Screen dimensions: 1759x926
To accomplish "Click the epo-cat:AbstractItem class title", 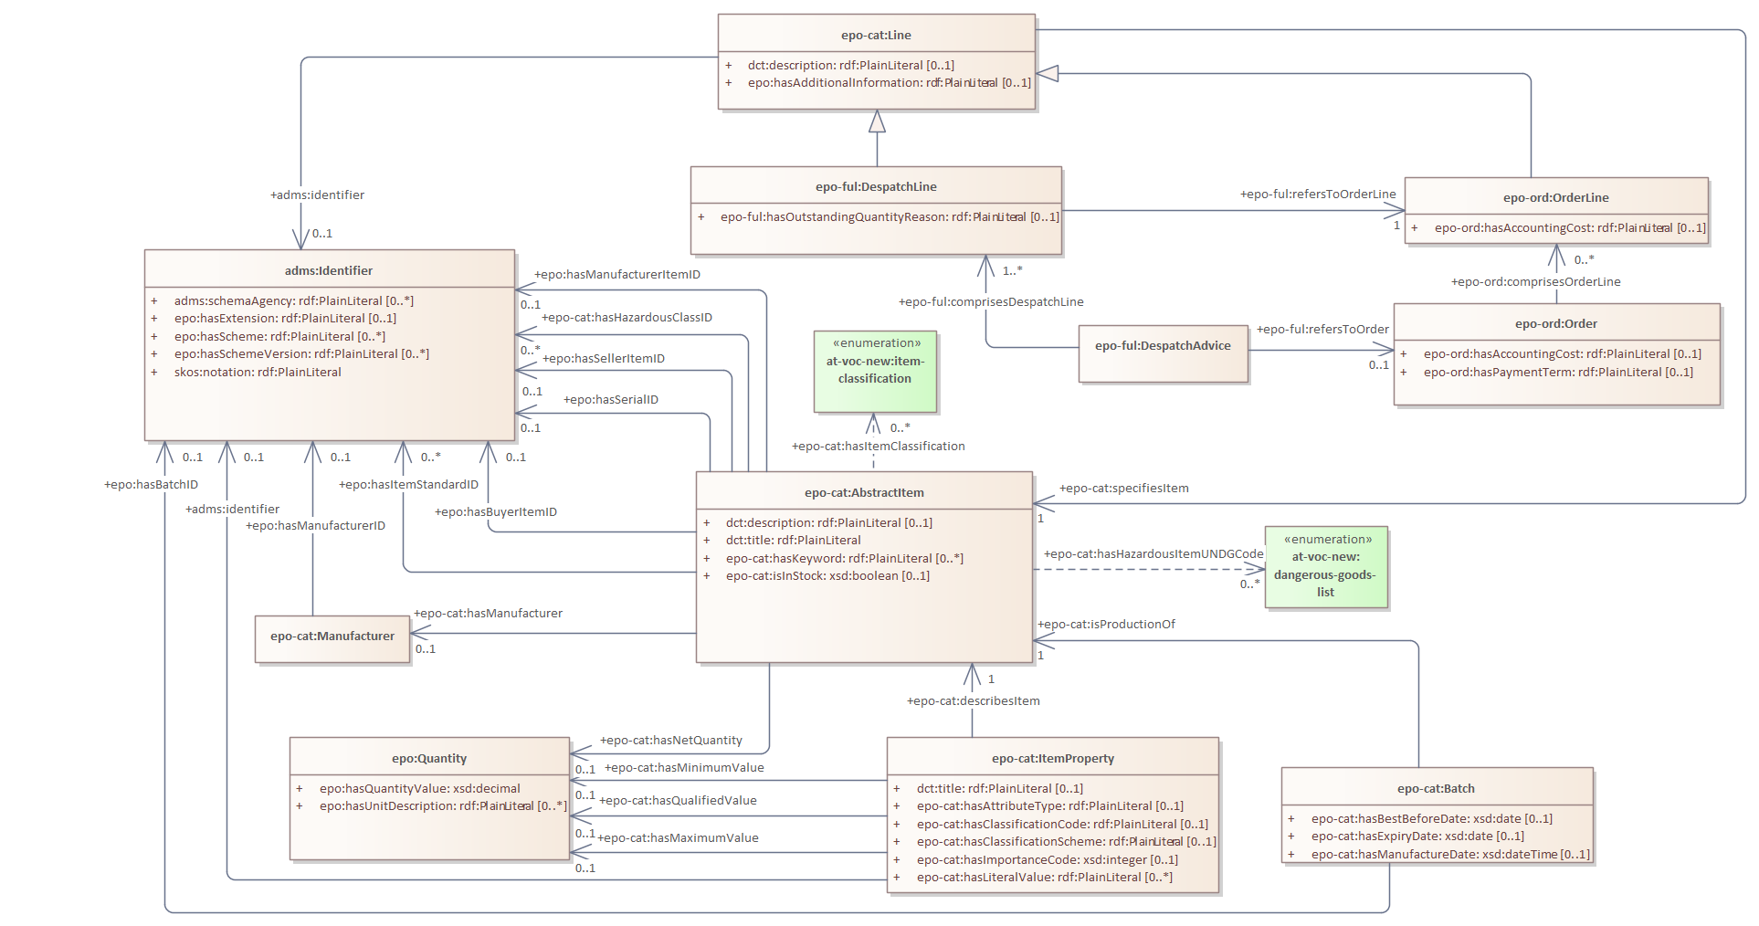I will click(x=864, y=493).
